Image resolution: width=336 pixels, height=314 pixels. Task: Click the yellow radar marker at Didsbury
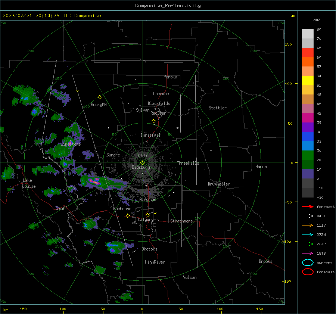click(142, 163)
